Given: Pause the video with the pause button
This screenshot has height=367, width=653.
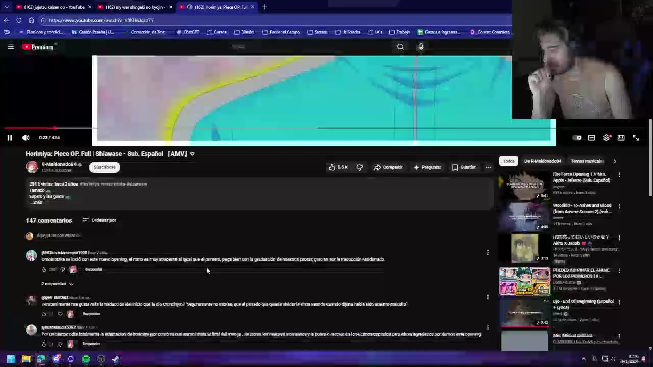Looking at the screenshot, I should (x=9, y=137).
